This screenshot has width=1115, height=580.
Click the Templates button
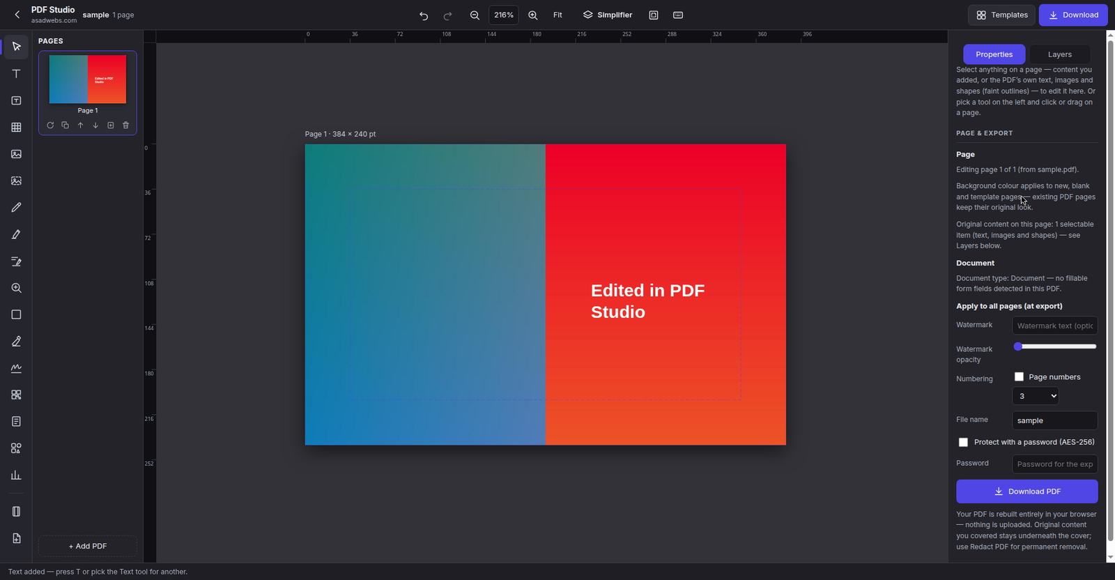(x=1001, y=15)
